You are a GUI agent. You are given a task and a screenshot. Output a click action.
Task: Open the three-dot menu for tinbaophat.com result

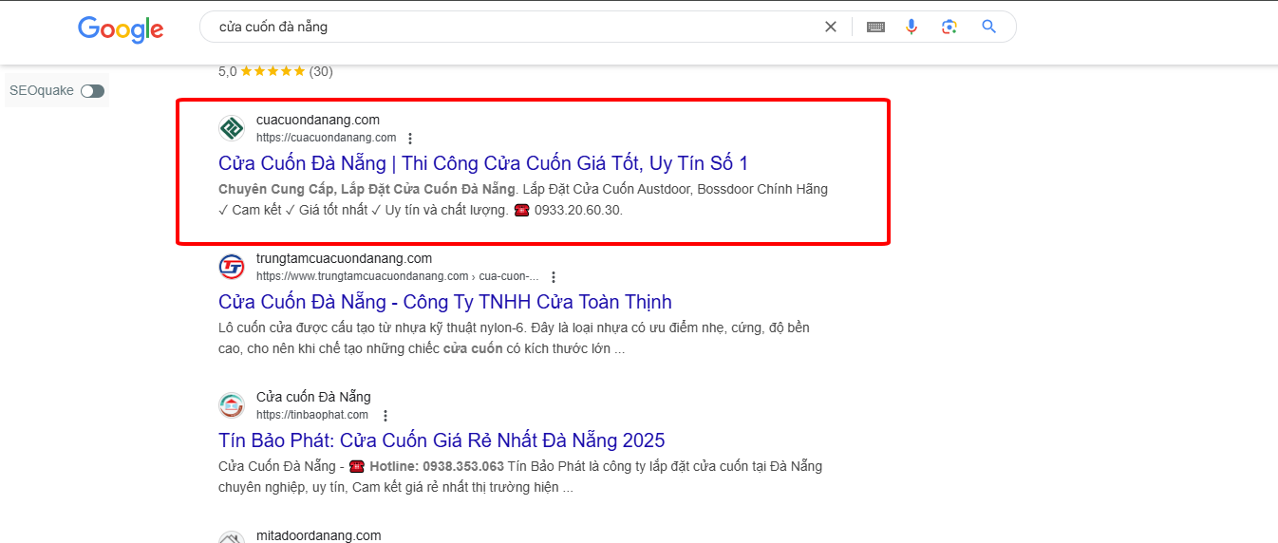tap(385, 416)
